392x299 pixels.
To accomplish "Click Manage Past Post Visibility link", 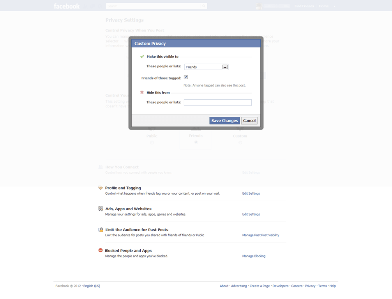I will (x=261, y=235).
